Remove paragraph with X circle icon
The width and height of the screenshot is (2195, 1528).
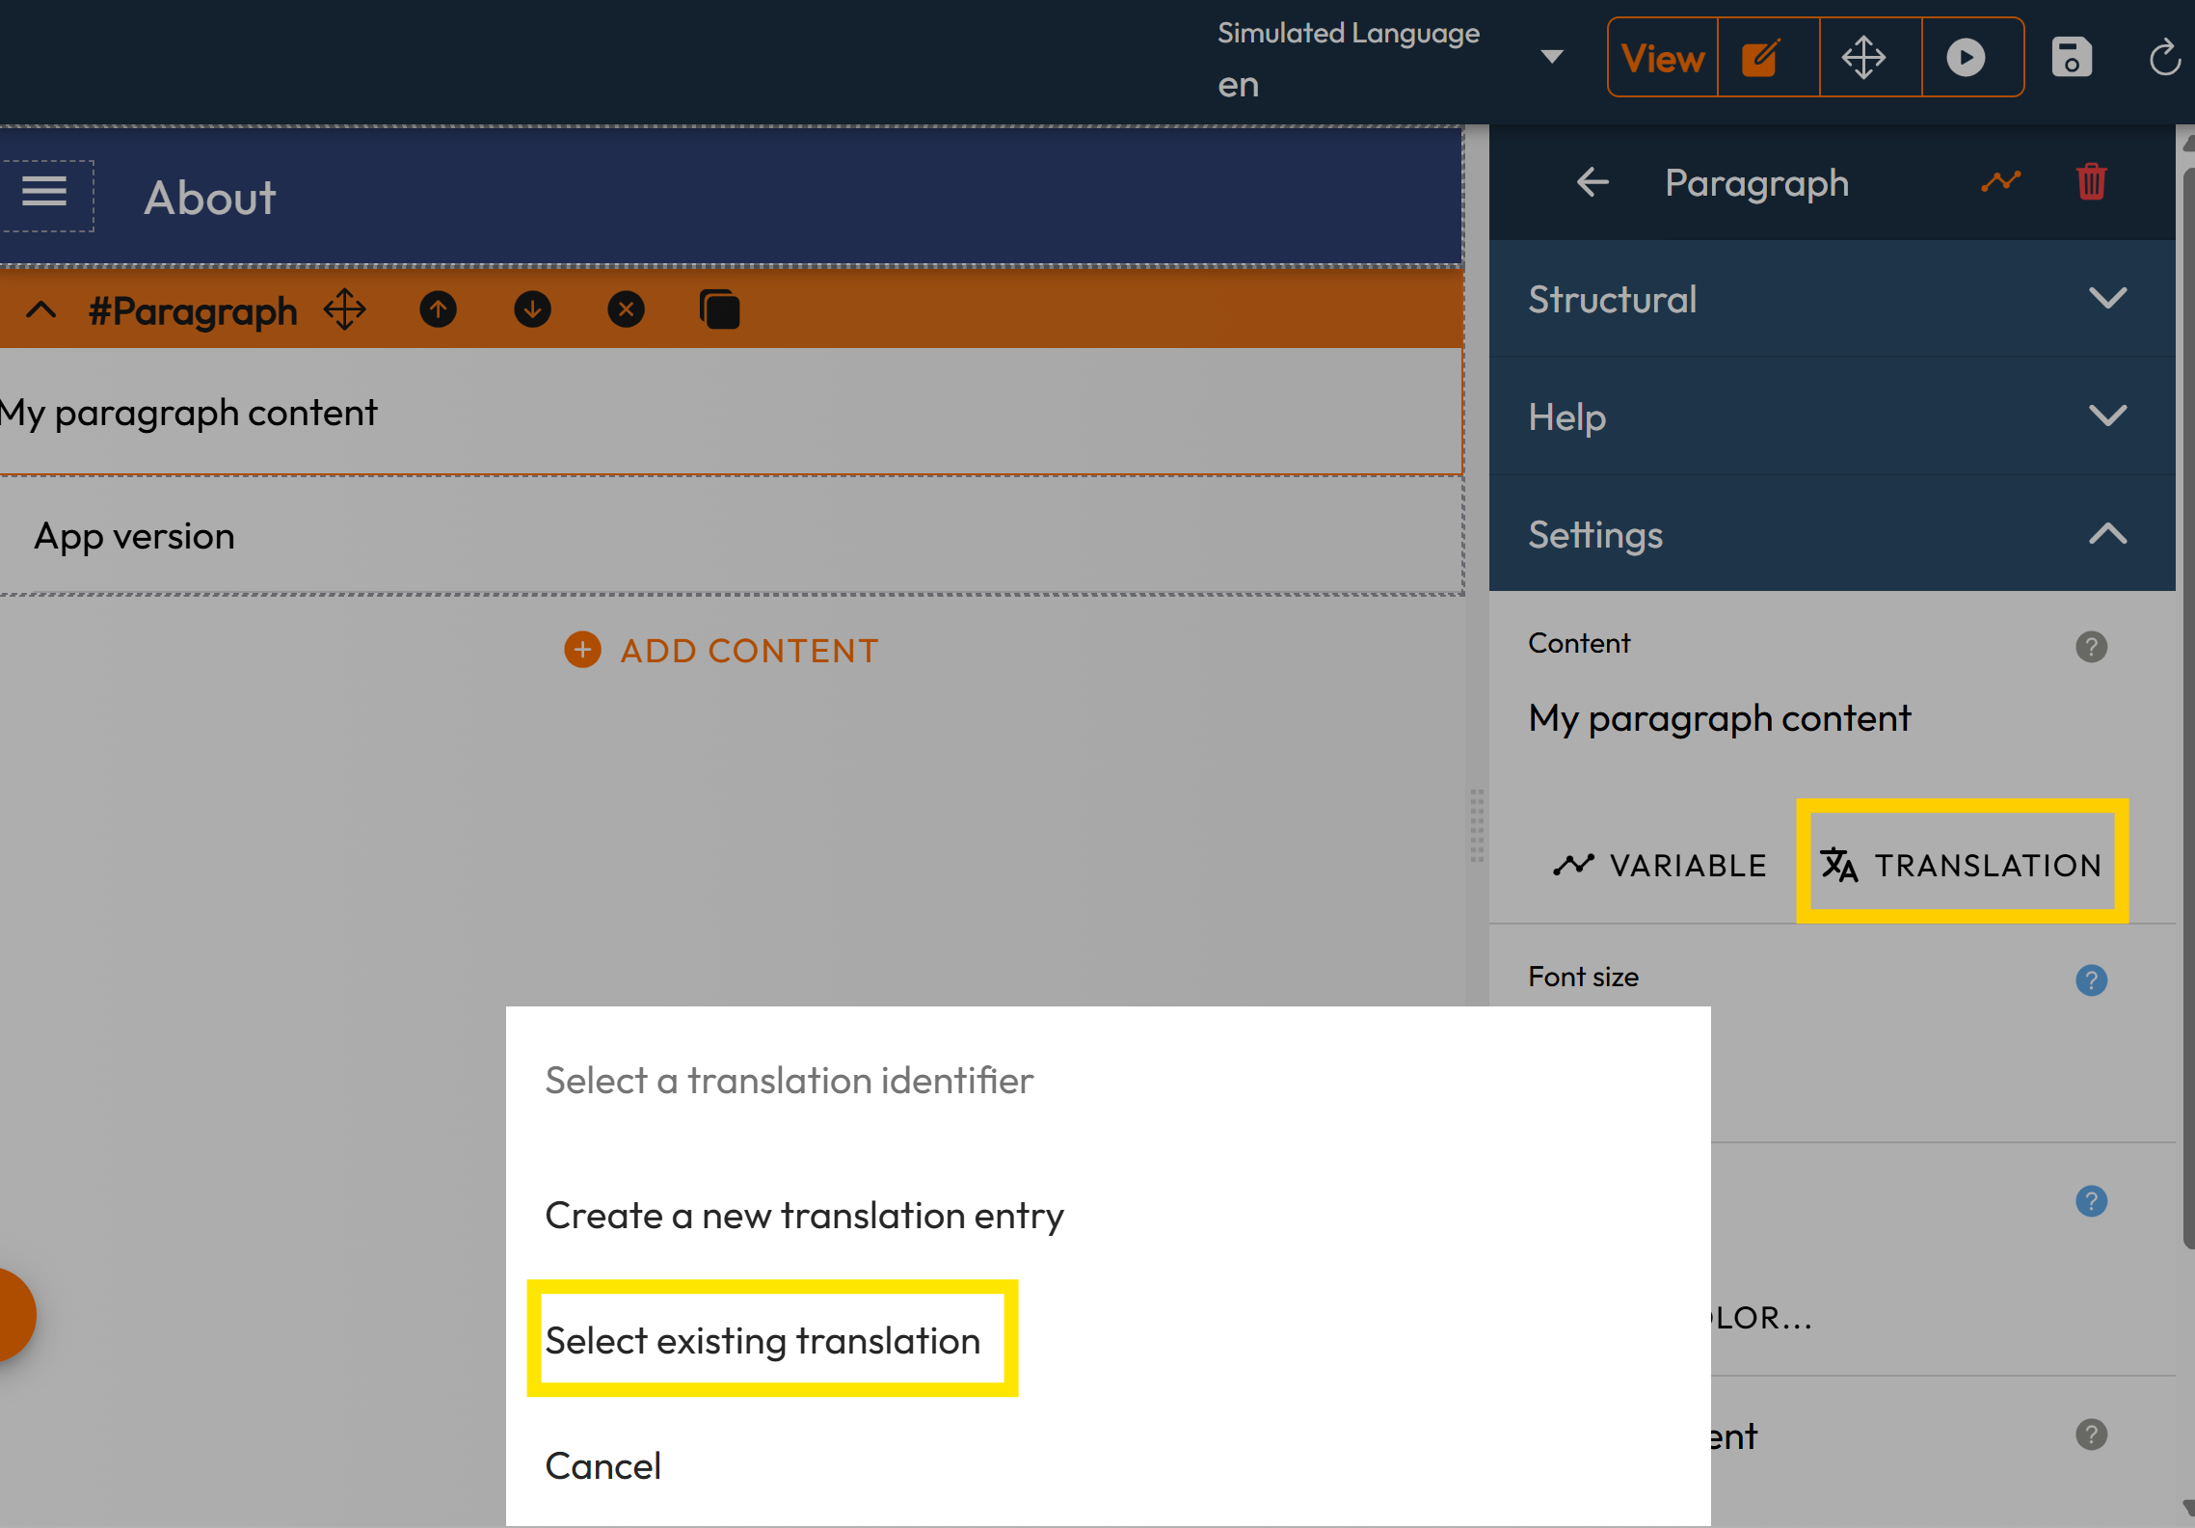click(626, 310)
